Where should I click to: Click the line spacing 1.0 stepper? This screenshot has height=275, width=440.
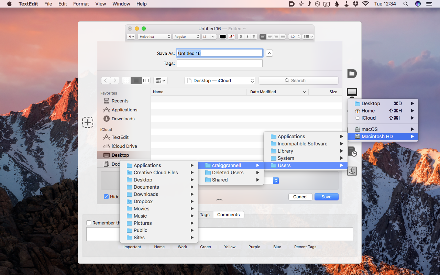[x=298, y=37]
